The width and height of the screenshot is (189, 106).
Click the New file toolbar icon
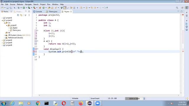pos(2,8)
